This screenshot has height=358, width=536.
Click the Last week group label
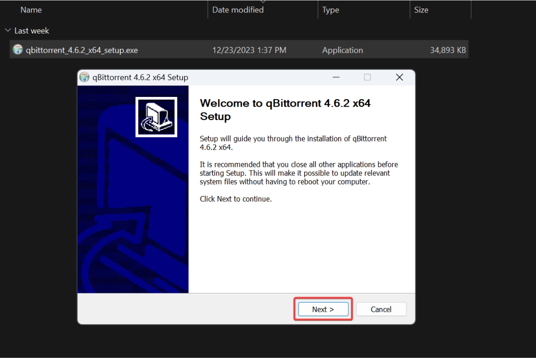[x=32, y=31]
